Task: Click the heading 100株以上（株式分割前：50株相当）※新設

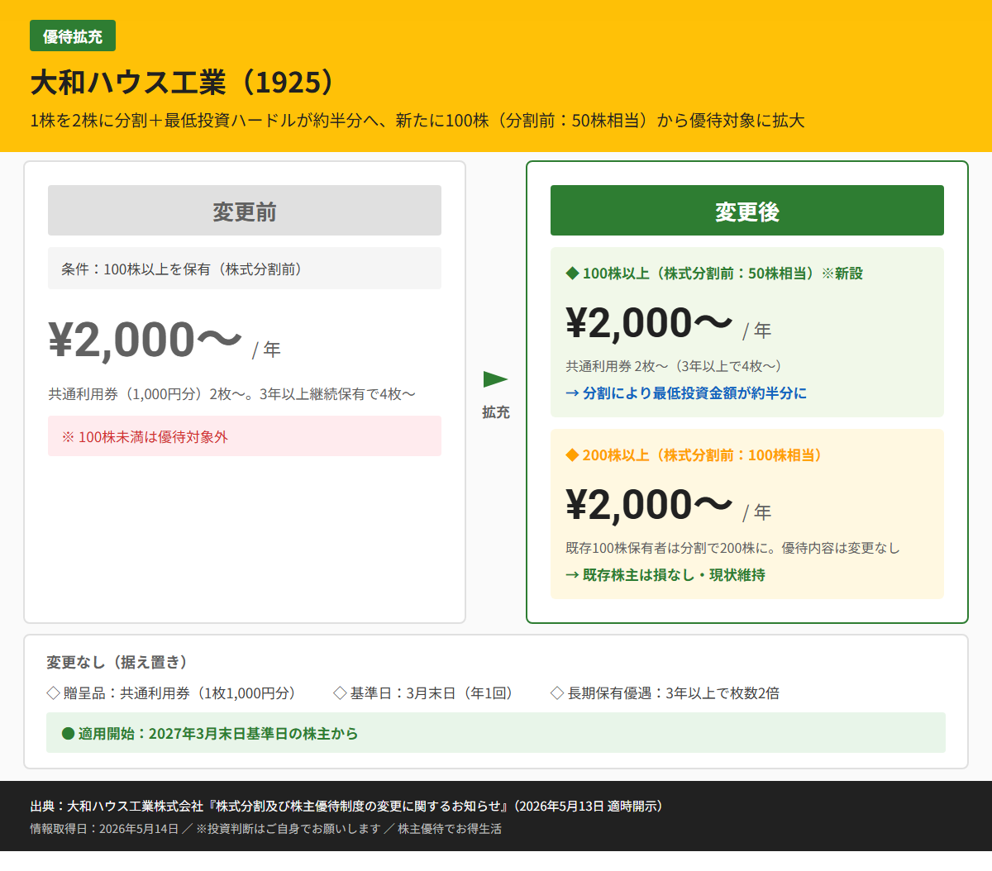Action: click(723, 274)
